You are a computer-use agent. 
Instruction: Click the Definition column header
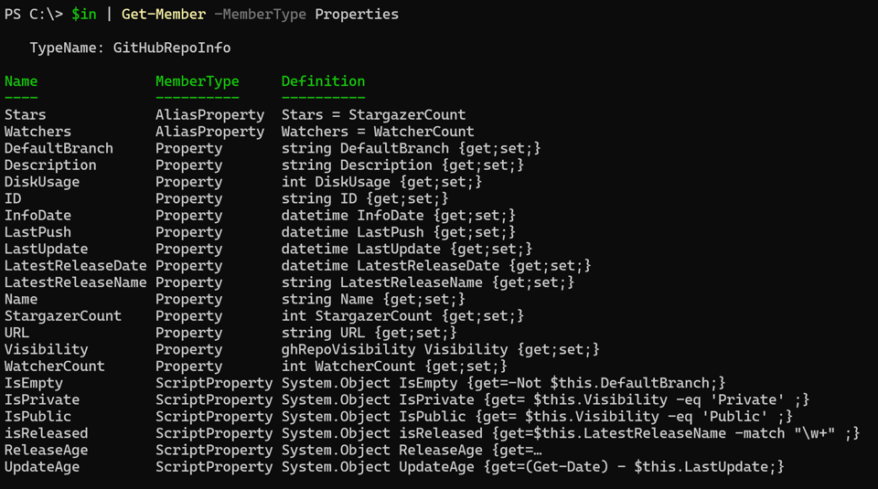323,81
